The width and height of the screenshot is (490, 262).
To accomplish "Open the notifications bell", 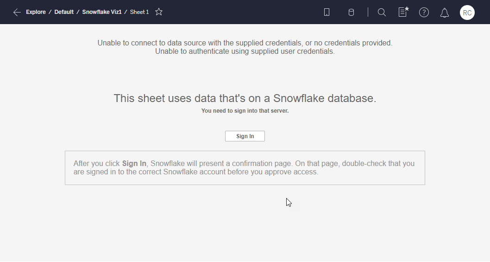I will tap(444, 13).
